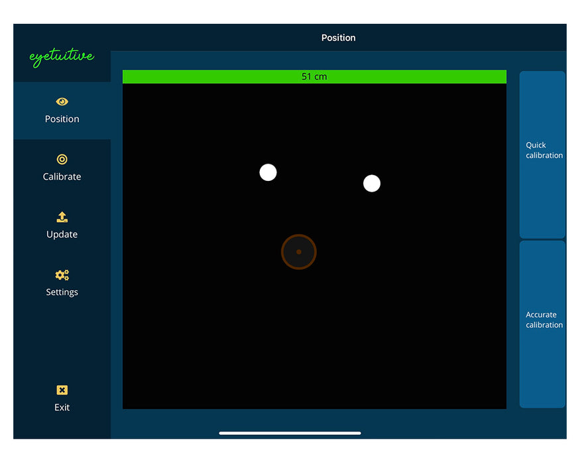The image size is (580, 464).
Task: Switch to the Calibrate section
Action: [x=62, y=168]
